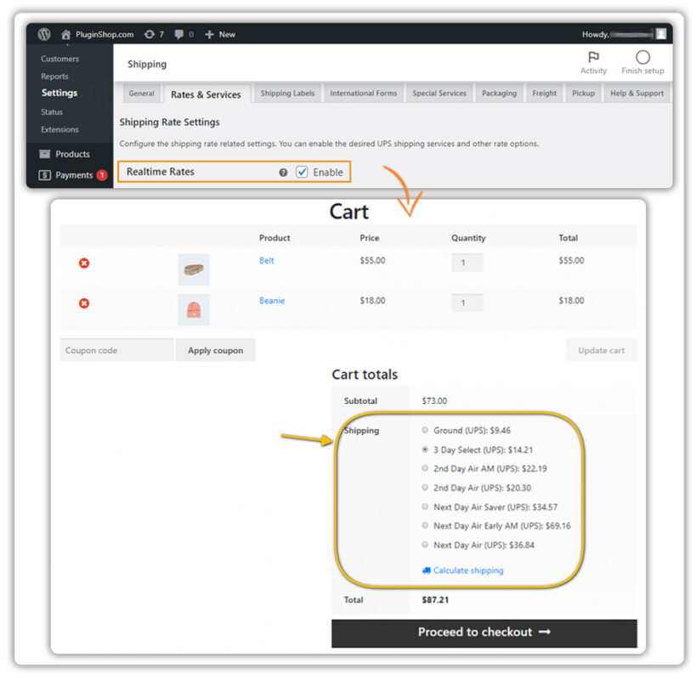Select Ground (UPS) shipping option
The image size is (696, 680).
pos(425,429)
